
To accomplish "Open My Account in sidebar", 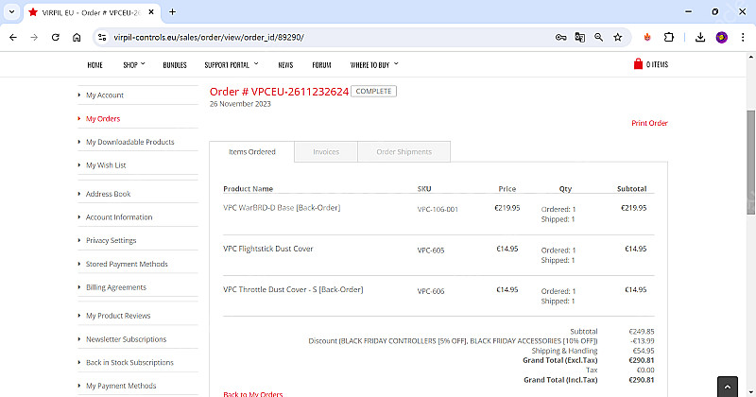I will [x=105, y=95].
